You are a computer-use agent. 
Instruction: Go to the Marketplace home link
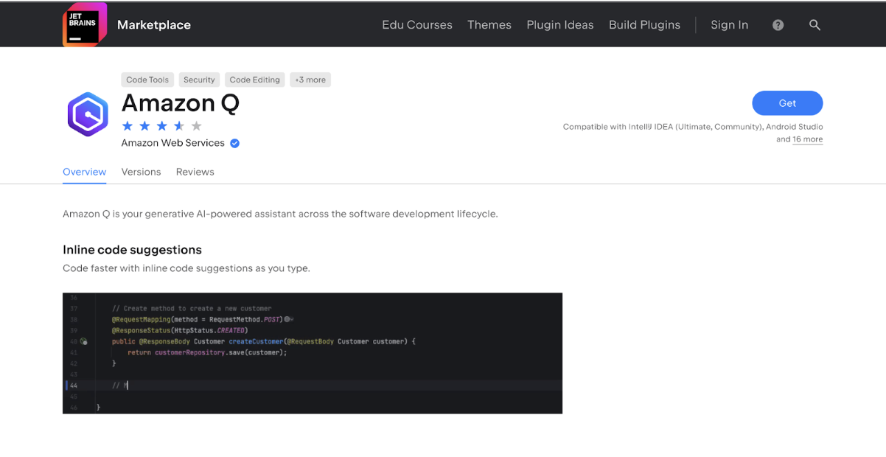153,24
